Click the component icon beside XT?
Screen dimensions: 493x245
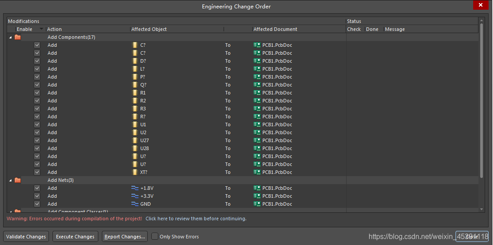point(135,172)
